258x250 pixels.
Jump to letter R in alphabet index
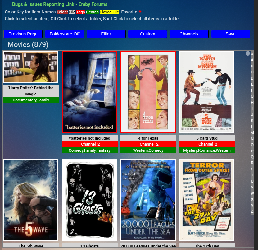[x=252, y=163]
